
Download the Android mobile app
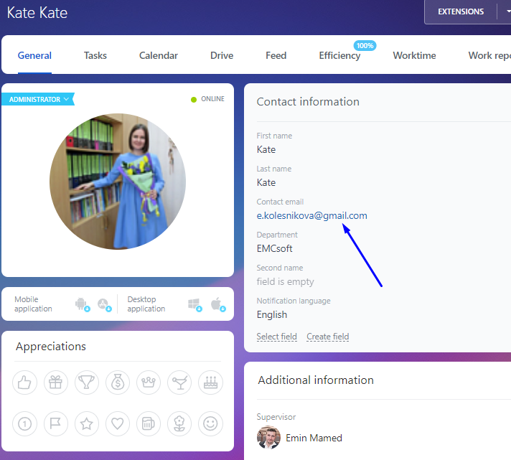82,304
